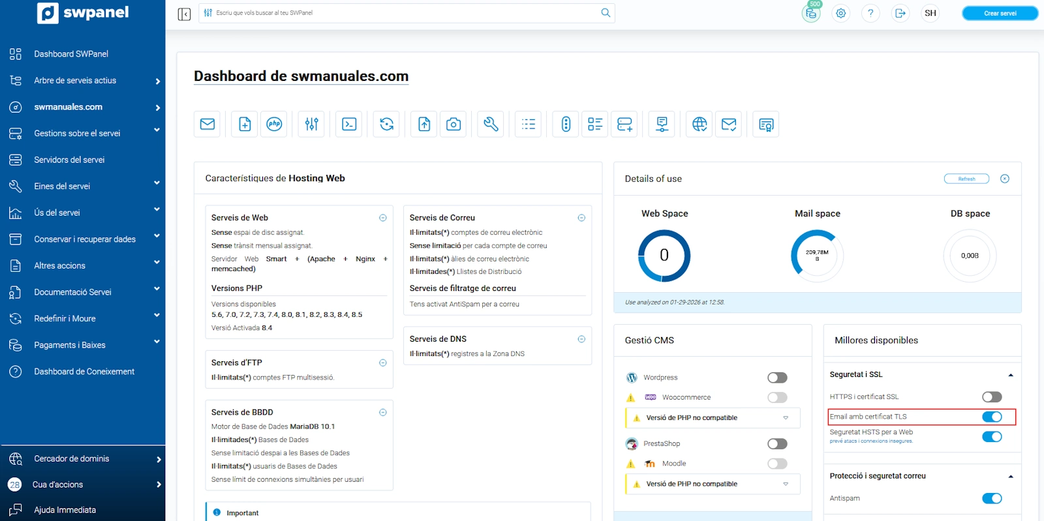Turn on HTTPS i certificat SSL

click(991, 397)
